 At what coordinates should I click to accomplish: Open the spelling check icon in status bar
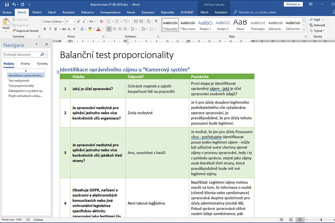click(x=28, y=220)
